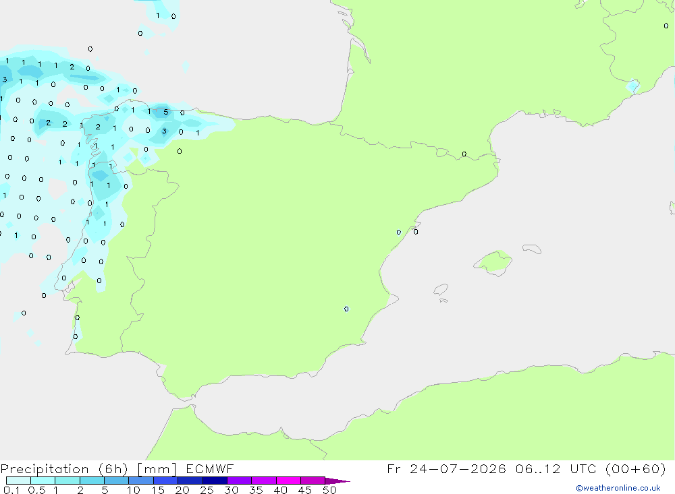This screenshot has height=494, width=675.
Task: Click the Fr 24-07-2026 date label
Action: click(446, 468)
